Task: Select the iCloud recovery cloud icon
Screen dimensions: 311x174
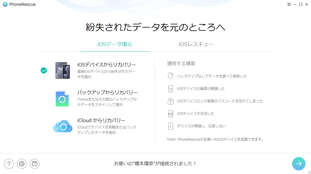Action: coord(63,126)
